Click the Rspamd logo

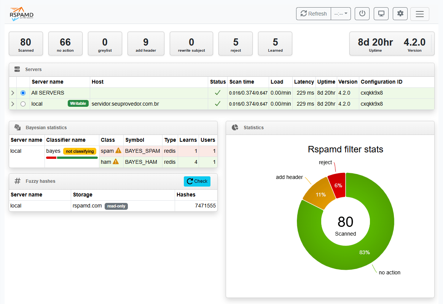coord(21,14)
